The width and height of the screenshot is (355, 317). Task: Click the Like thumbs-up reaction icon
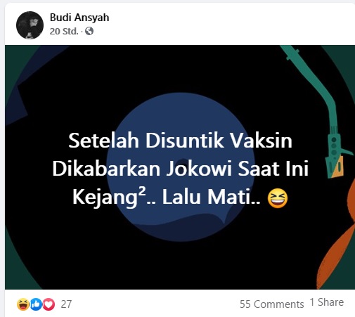36,304
